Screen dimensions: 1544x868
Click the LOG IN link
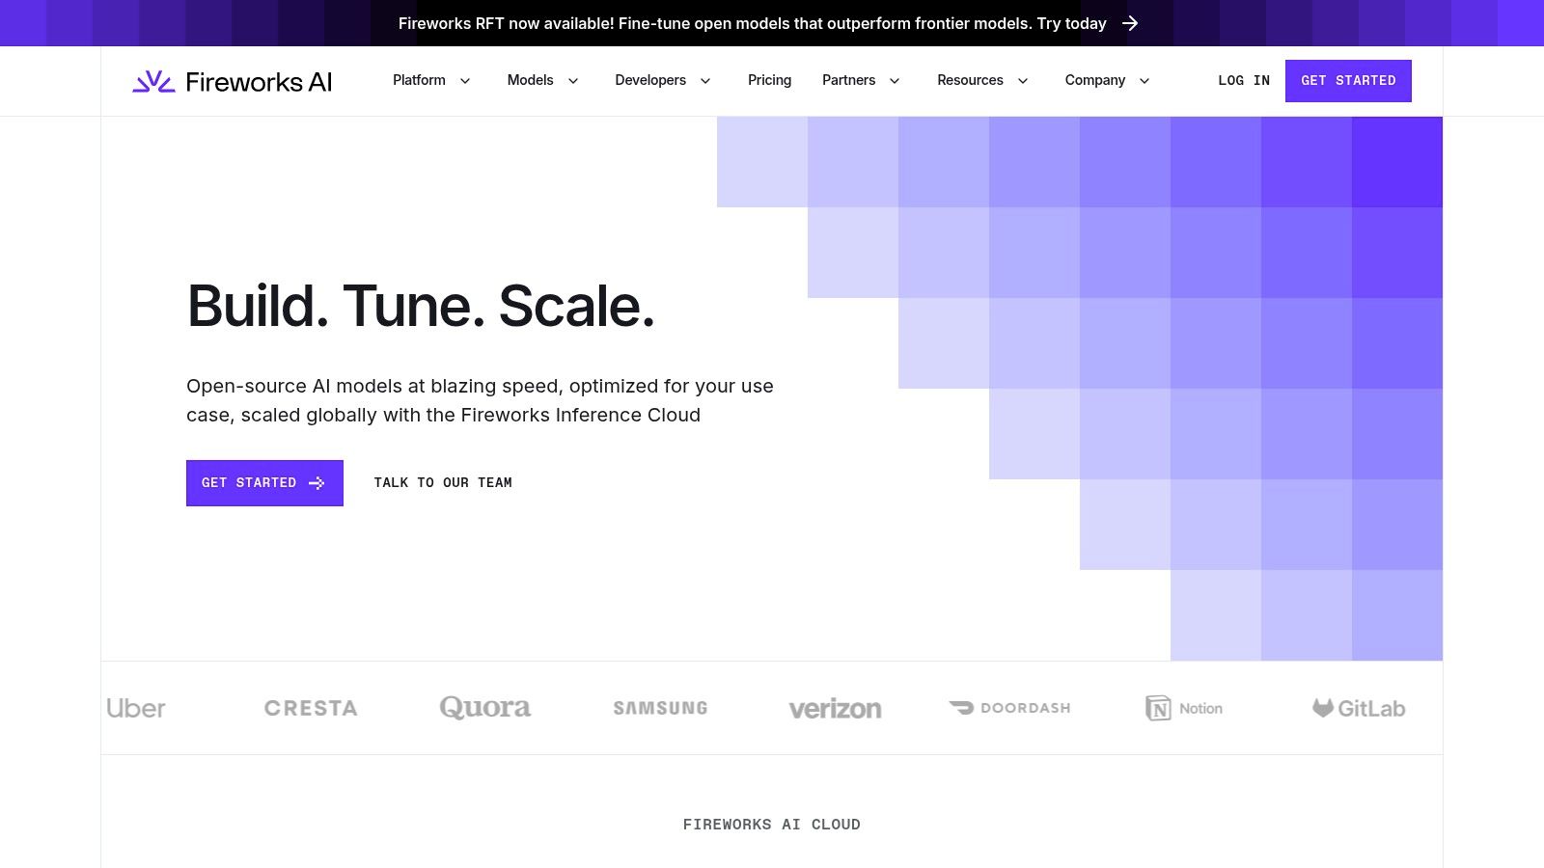pos(1244,81)
